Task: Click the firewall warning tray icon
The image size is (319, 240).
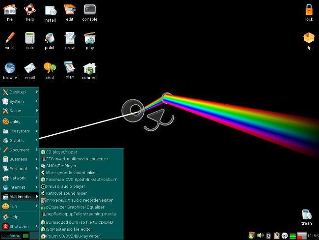Action: pyautogui.click(x=252, y=235)
